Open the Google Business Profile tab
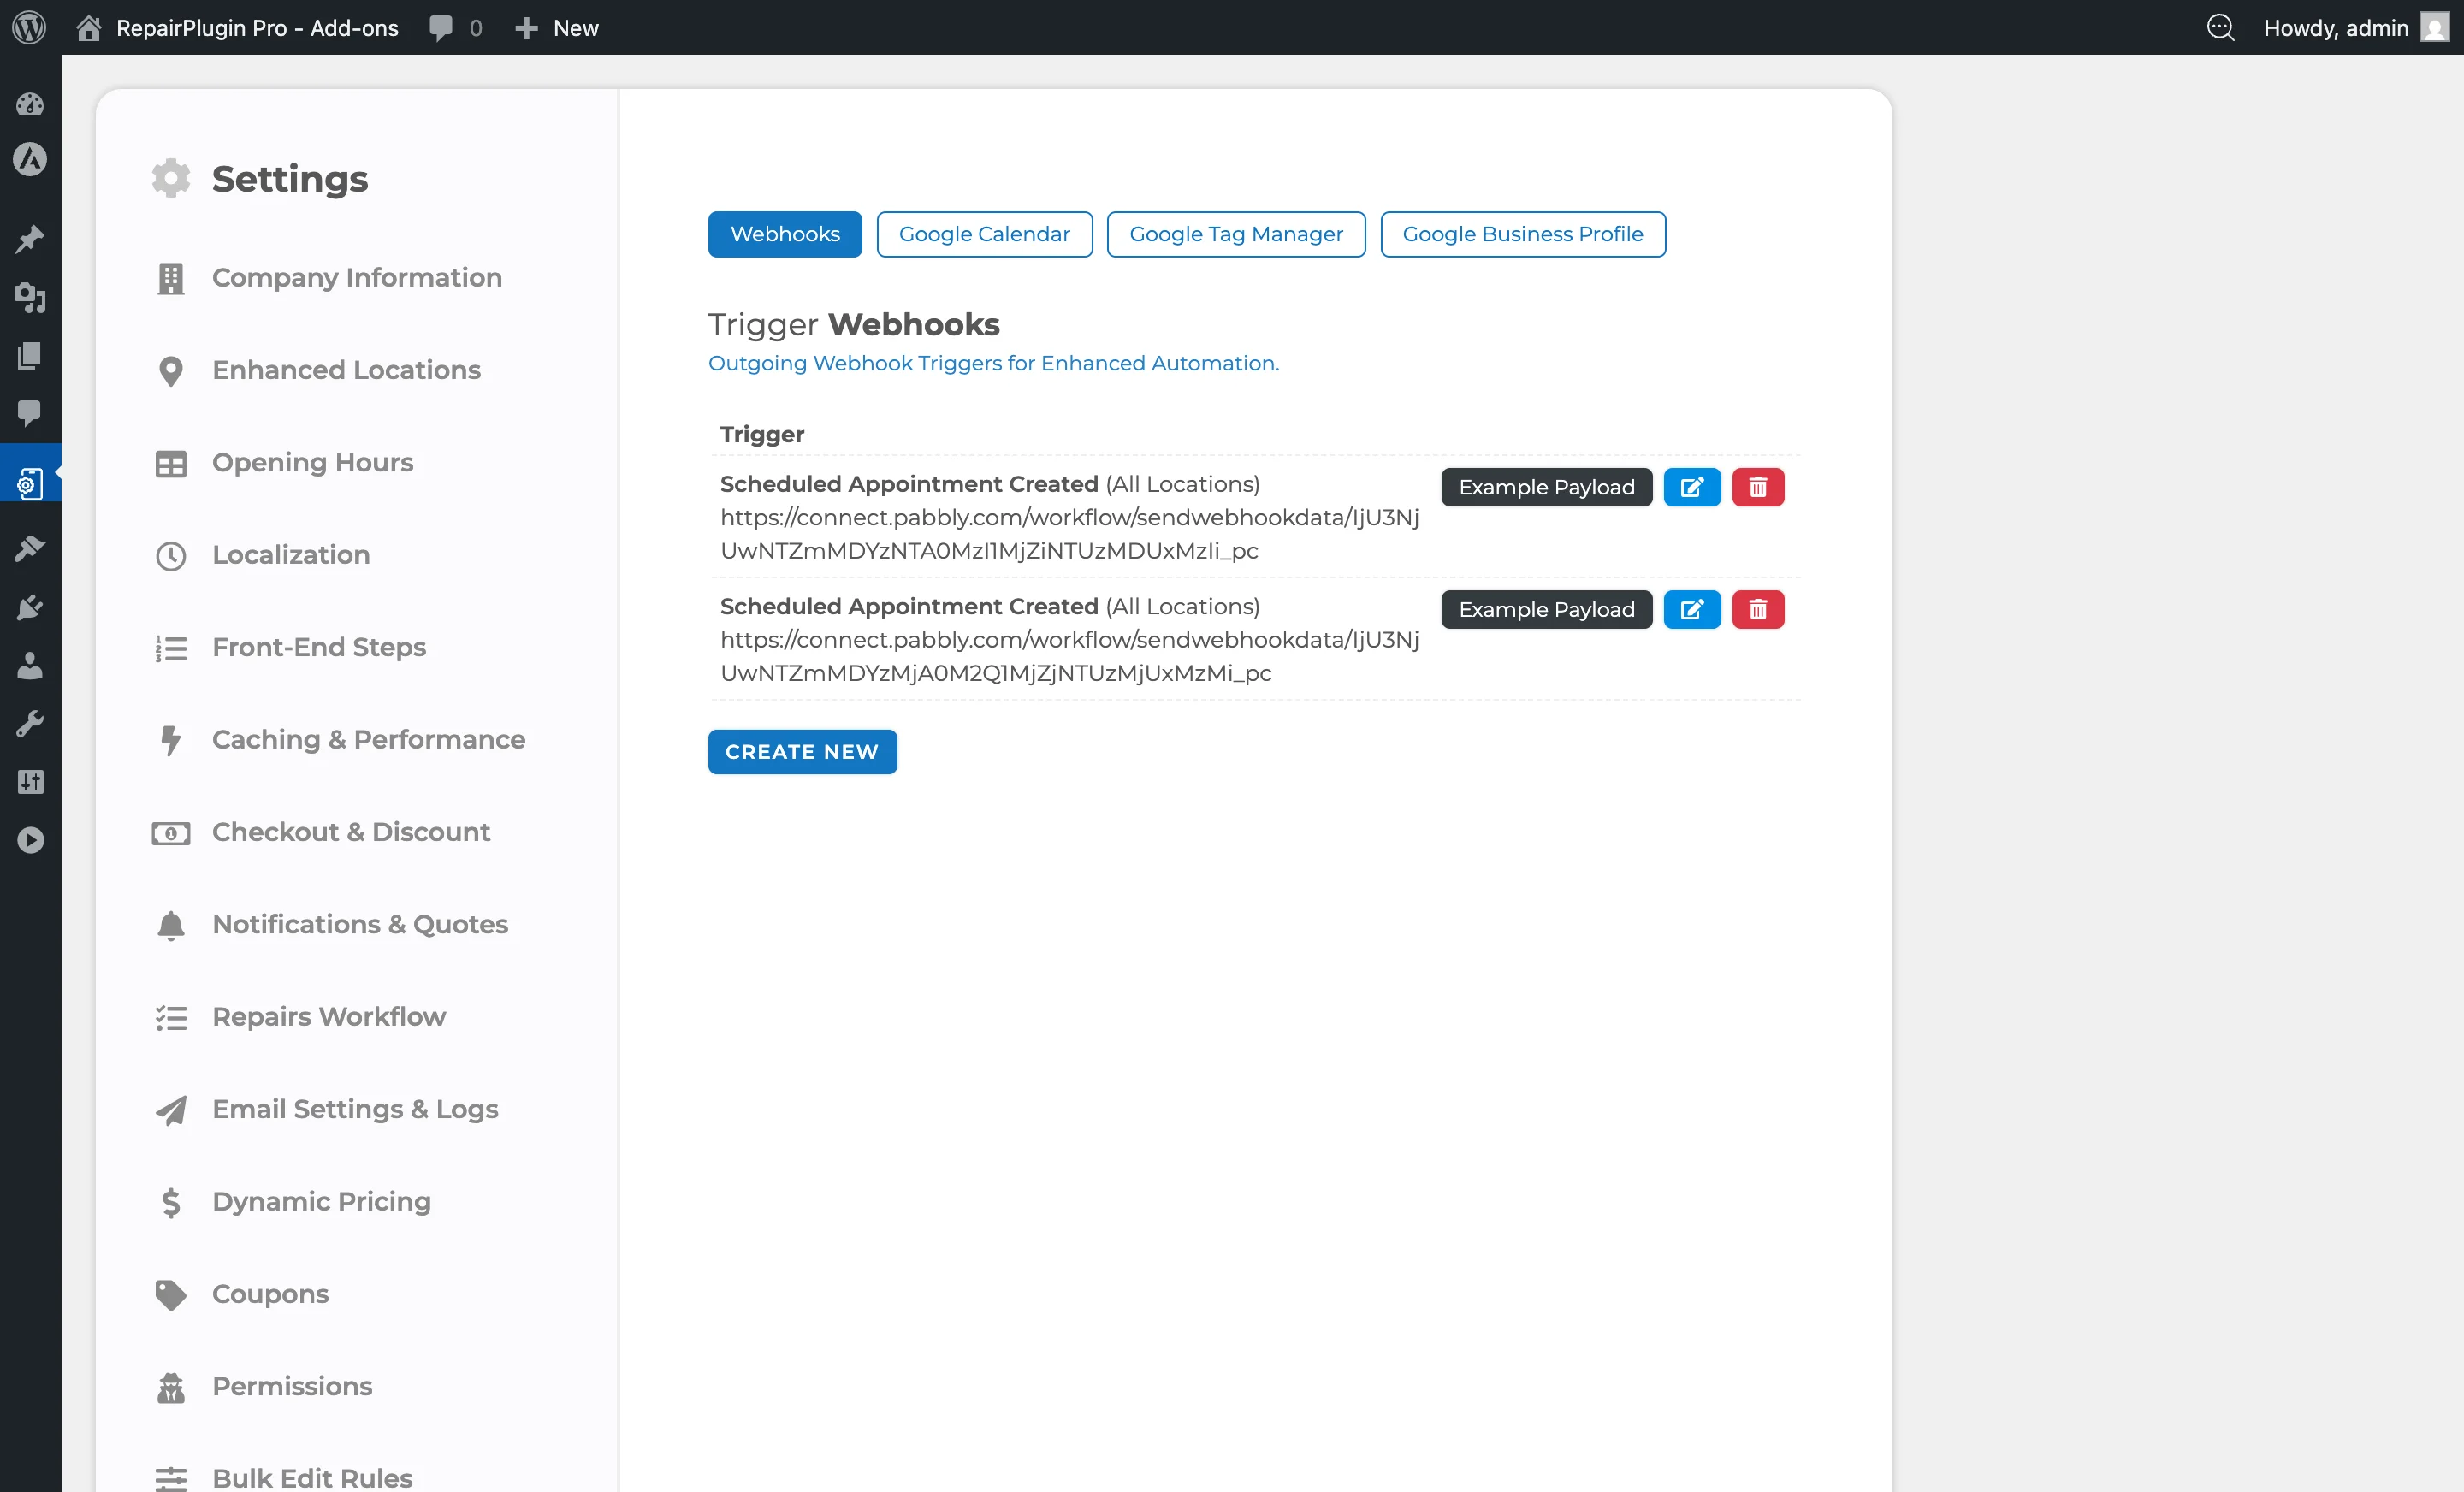The height and width of the screenshot is (1492, 2464). tap(1522, 234)
